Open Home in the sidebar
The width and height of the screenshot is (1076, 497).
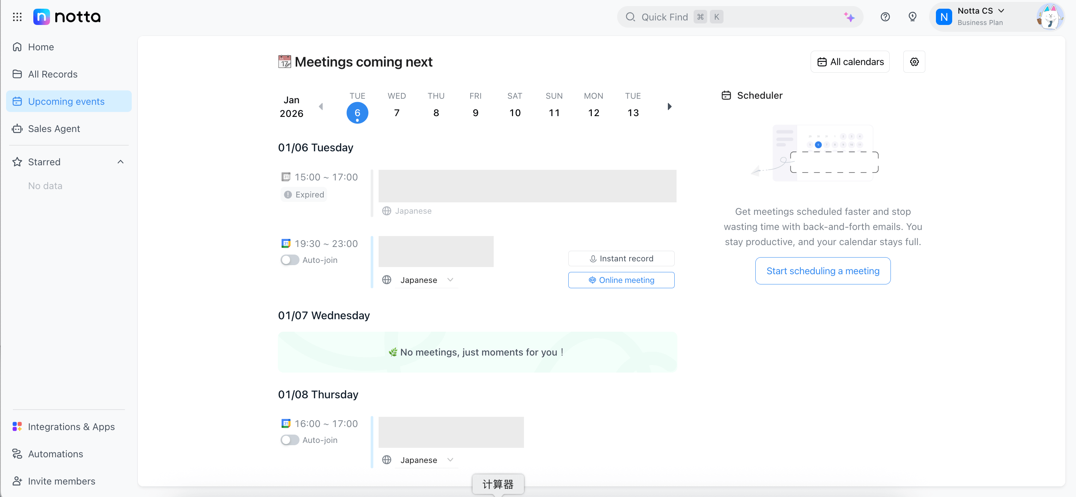[69, 47]
